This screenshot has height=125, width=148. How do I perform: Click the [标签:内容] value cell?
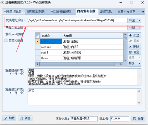click(x=93, y=47)
